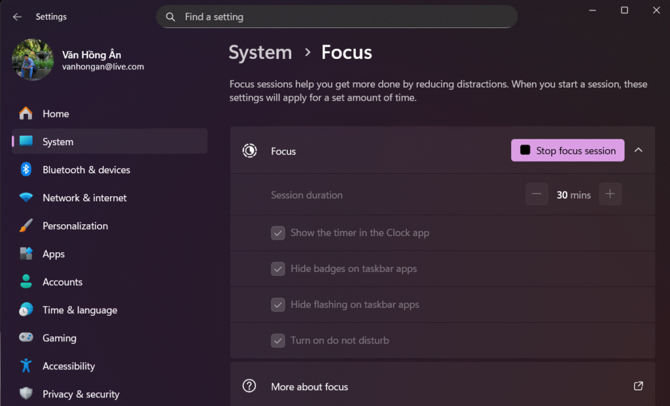Viewport: 670px width, 406px height.
Task: Click the Home icon in sidebar
Action: (x=26, y=114)
